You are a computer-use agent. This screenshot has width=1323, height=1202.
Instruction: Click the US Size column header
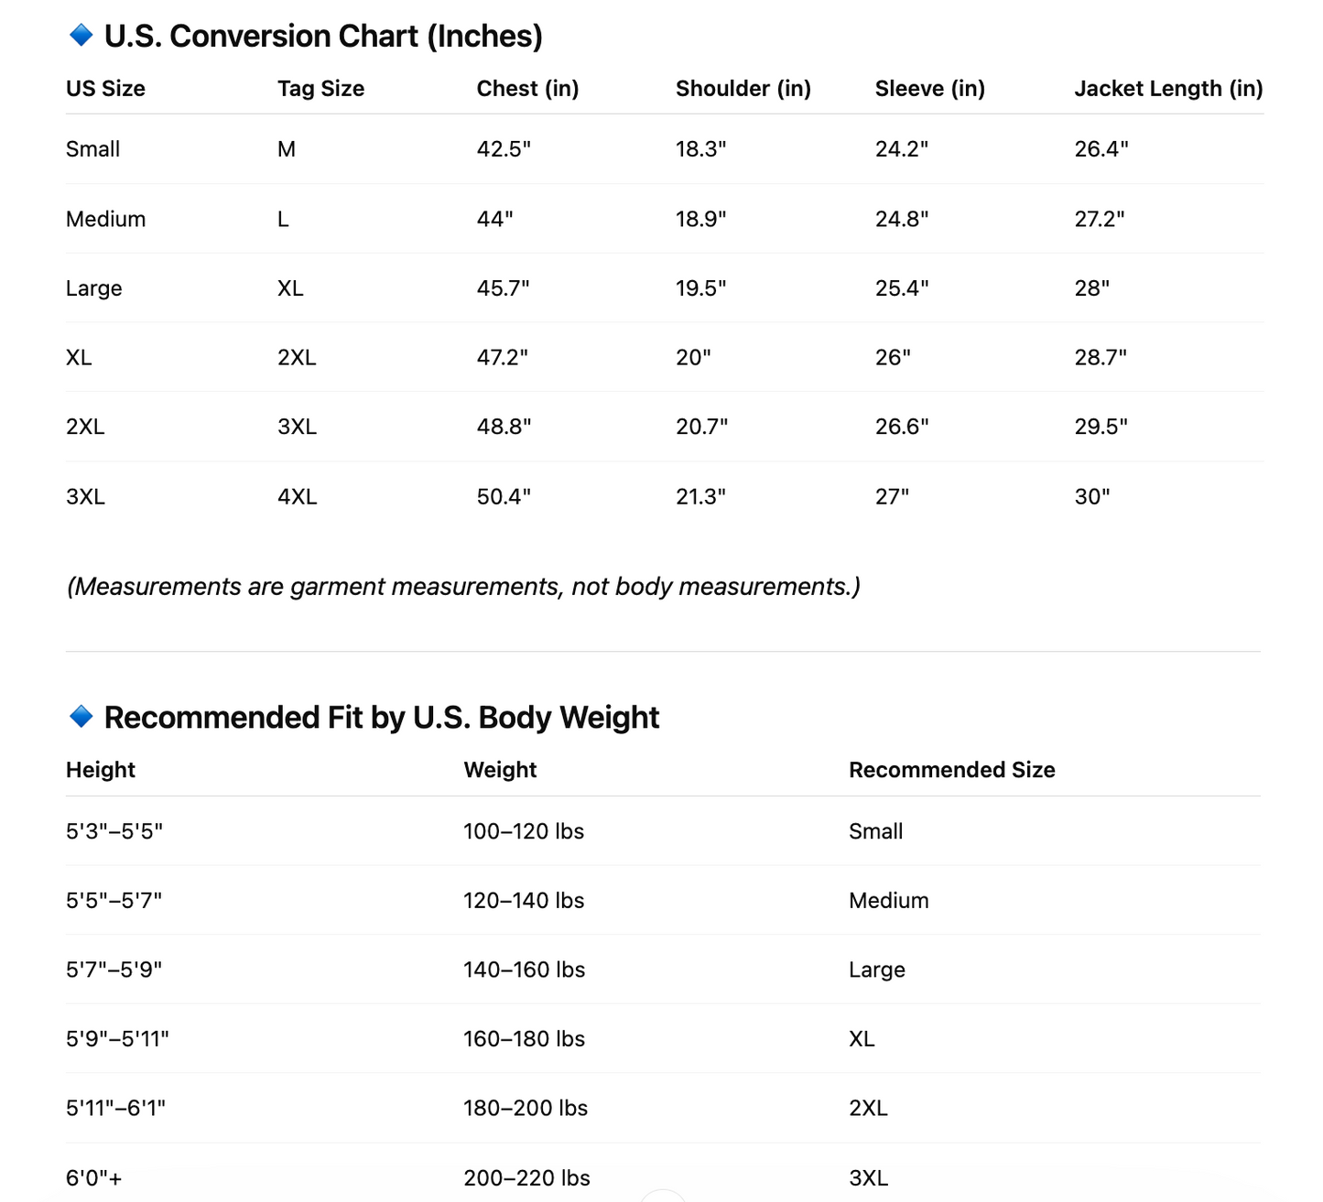coord(105,89)
